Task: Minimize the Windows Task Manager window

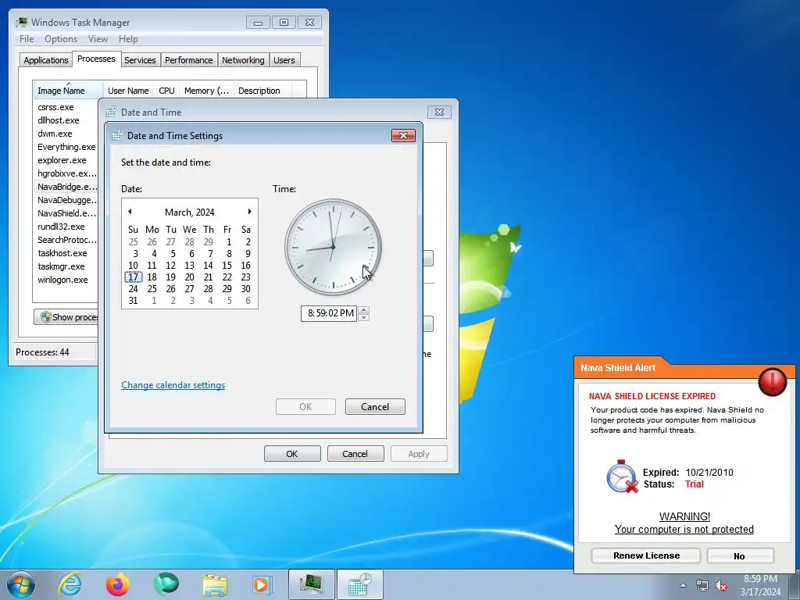Action: coord(258,23)
